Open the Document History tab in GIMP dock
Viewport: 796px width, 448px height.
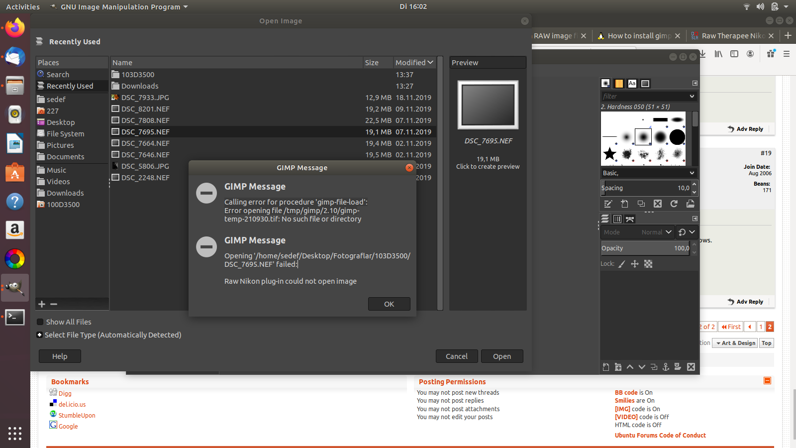[645, 84]
